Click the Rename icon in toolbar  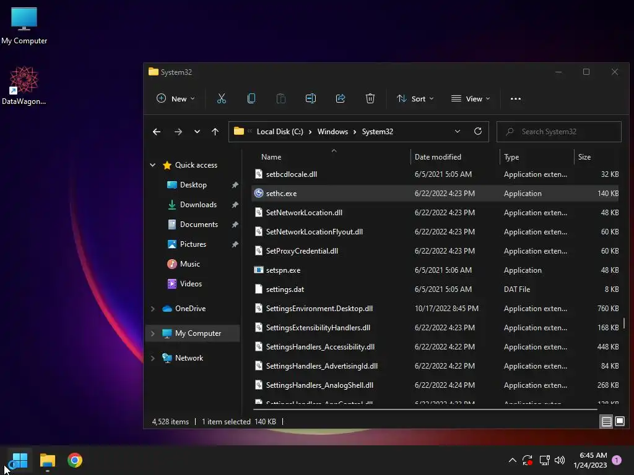click(x=311, y=98)
